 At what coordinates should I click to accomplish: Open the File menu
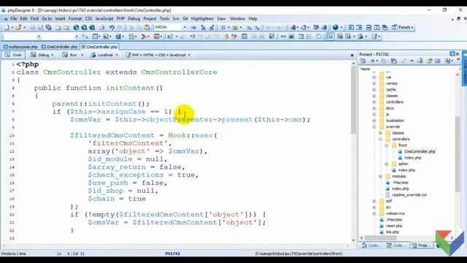click(x=14, y=18)
